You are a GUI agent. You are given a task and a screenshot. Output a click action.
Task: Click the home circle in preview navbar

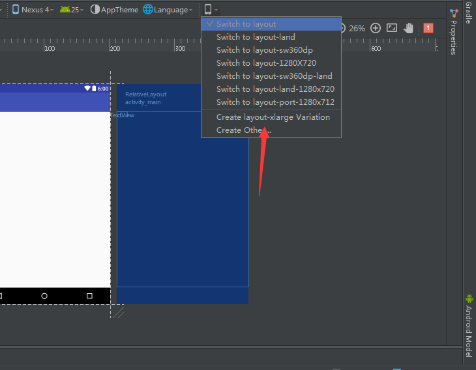44,296
